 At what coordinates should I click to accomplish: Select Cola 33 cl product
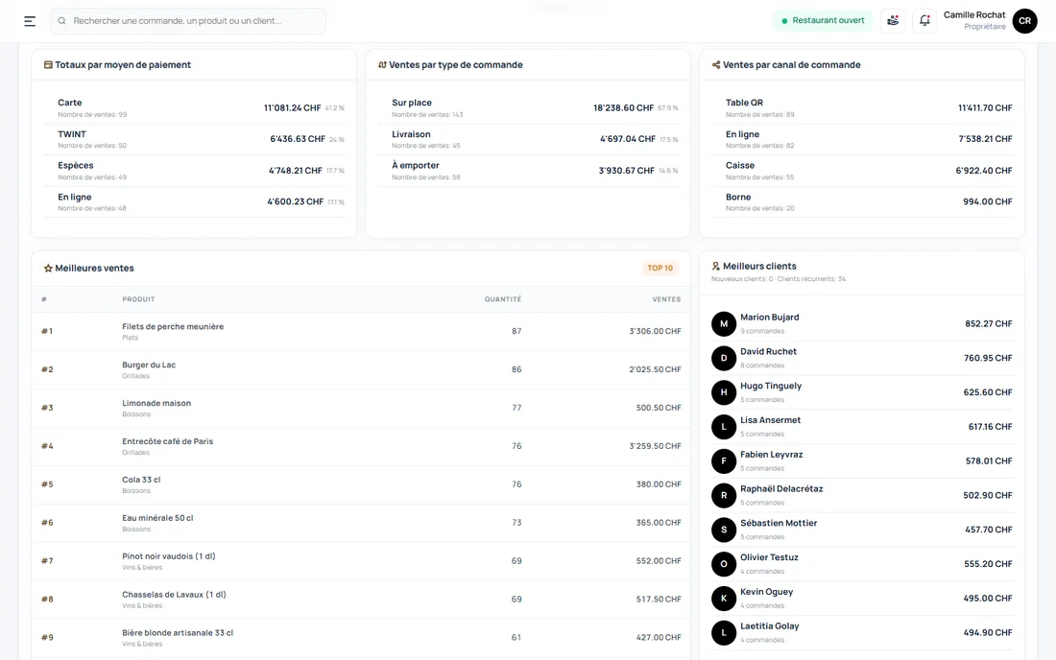[141, 481]
